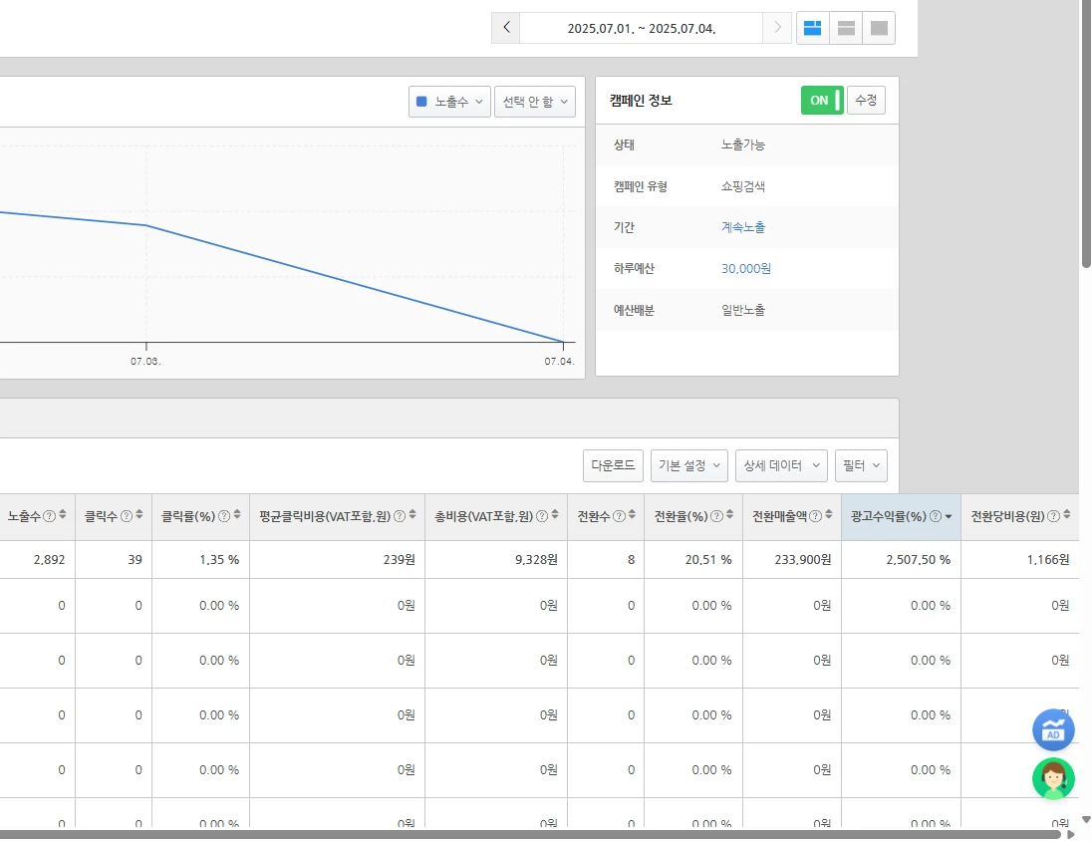This screenshot has width=1092, height=841.
Task: Click the 다운로드 button
Action: click(x=613, y=465)
